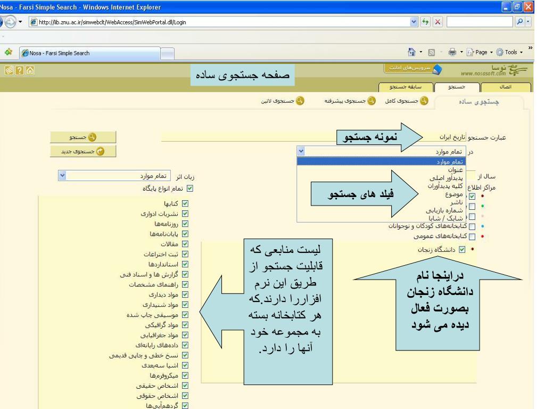
Task: Toggle the کتابها checkbox
Action: (185, 203)
